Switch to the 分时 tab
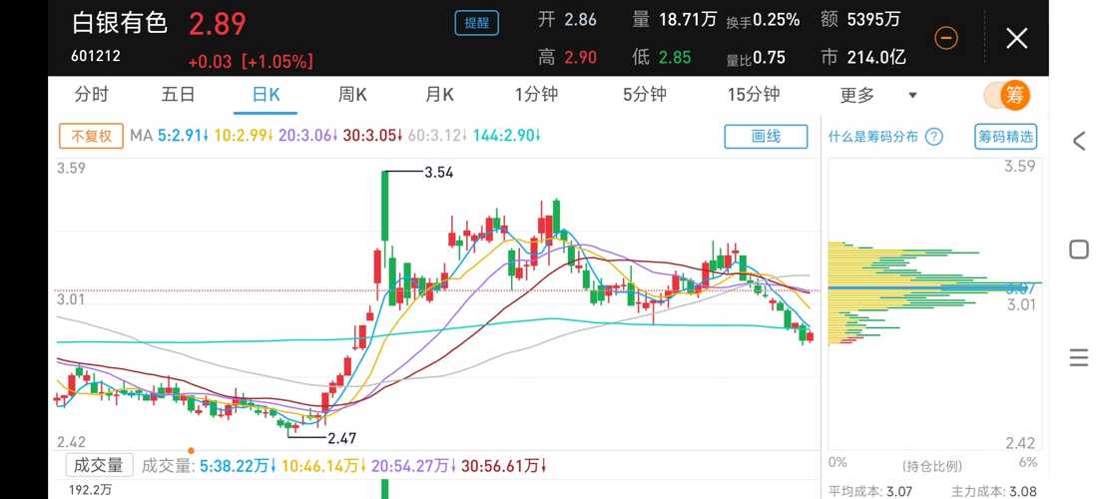Screen dimensions: 1109x499 (92, 95)
